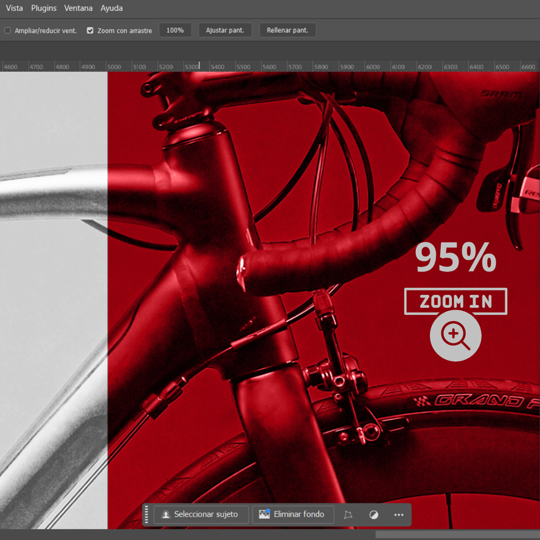Click the horizontal ruler at 5000
The width and height of the screenshot is (540, 540).
coord(114,67)
